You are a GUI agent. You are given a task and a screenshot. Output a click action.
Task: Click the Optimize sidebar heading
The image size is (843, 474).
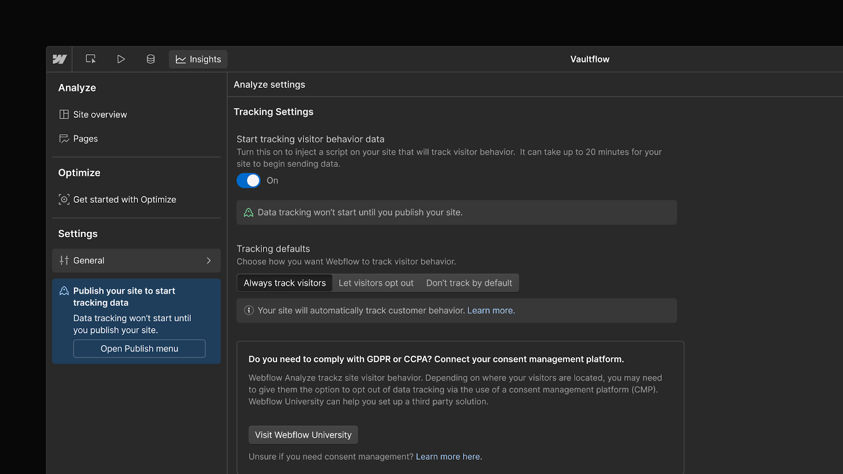(x=79, y=173)
